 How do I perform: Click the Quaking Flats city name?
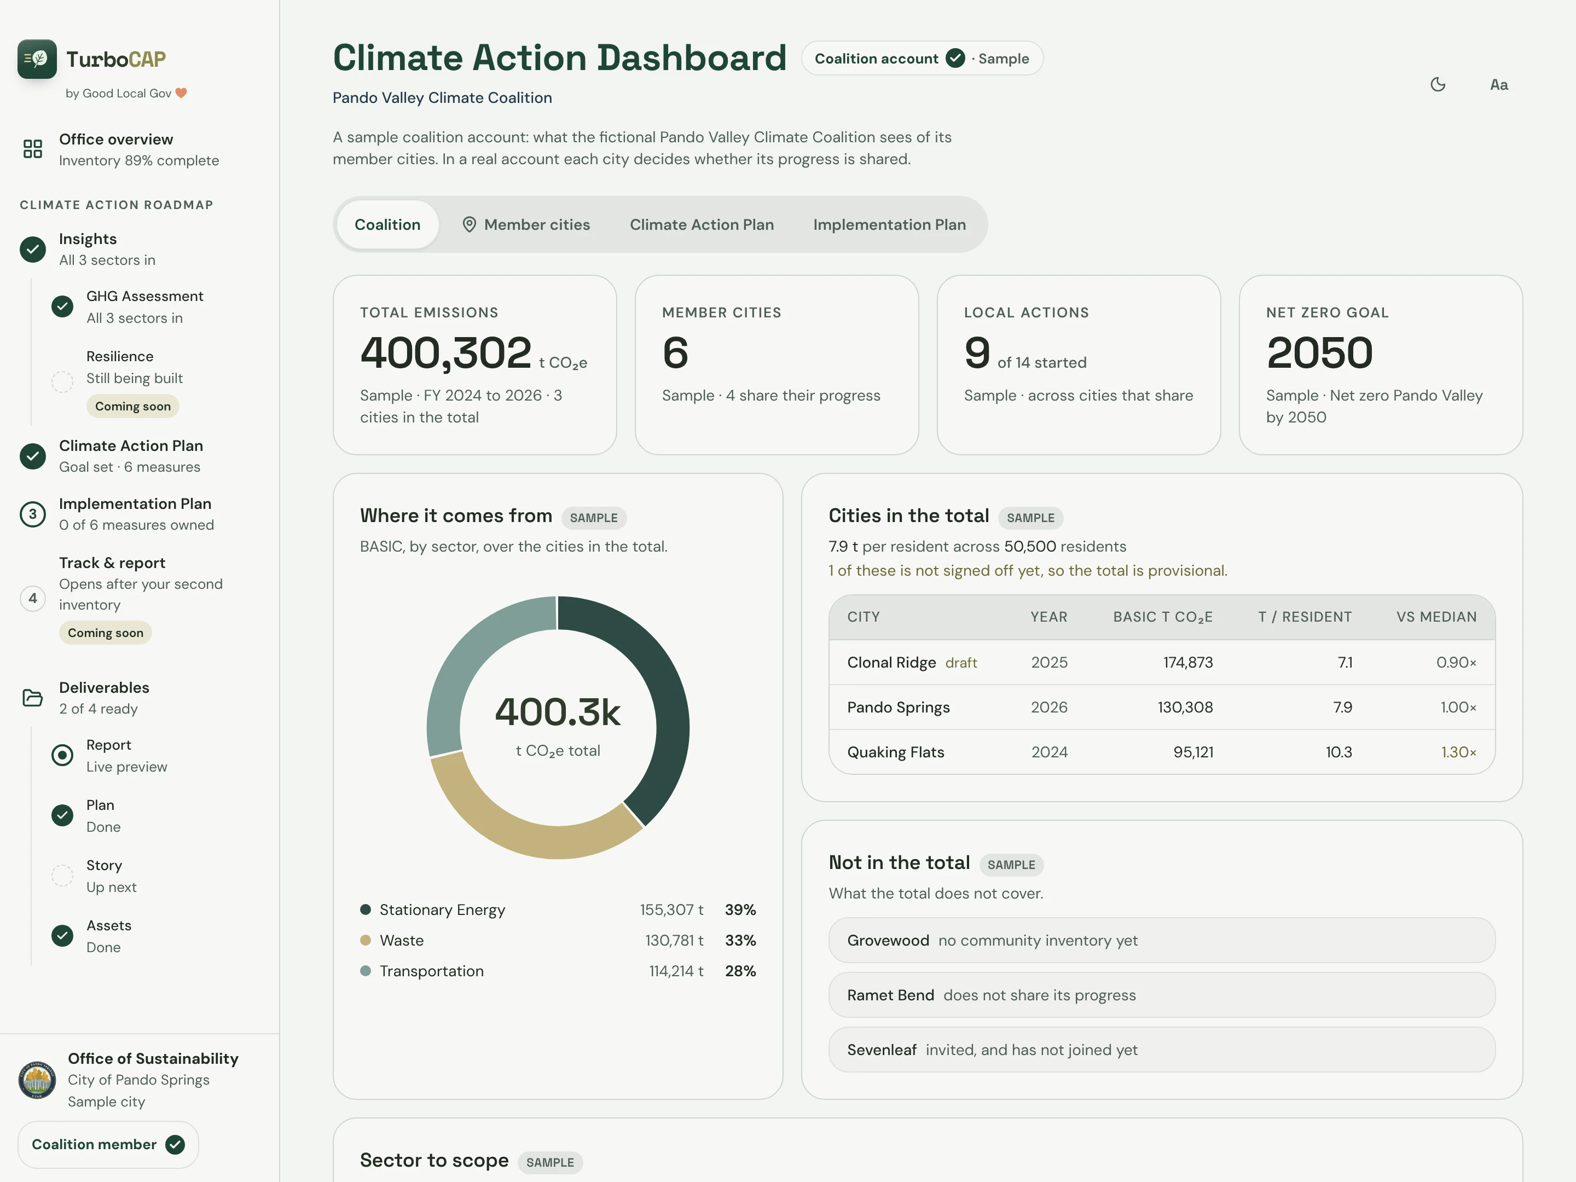(x=896, y=752)
